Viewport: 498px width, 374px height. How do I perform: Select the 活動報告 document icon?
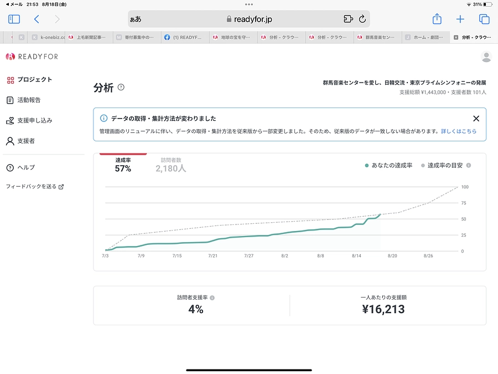(x=9, y=100)
